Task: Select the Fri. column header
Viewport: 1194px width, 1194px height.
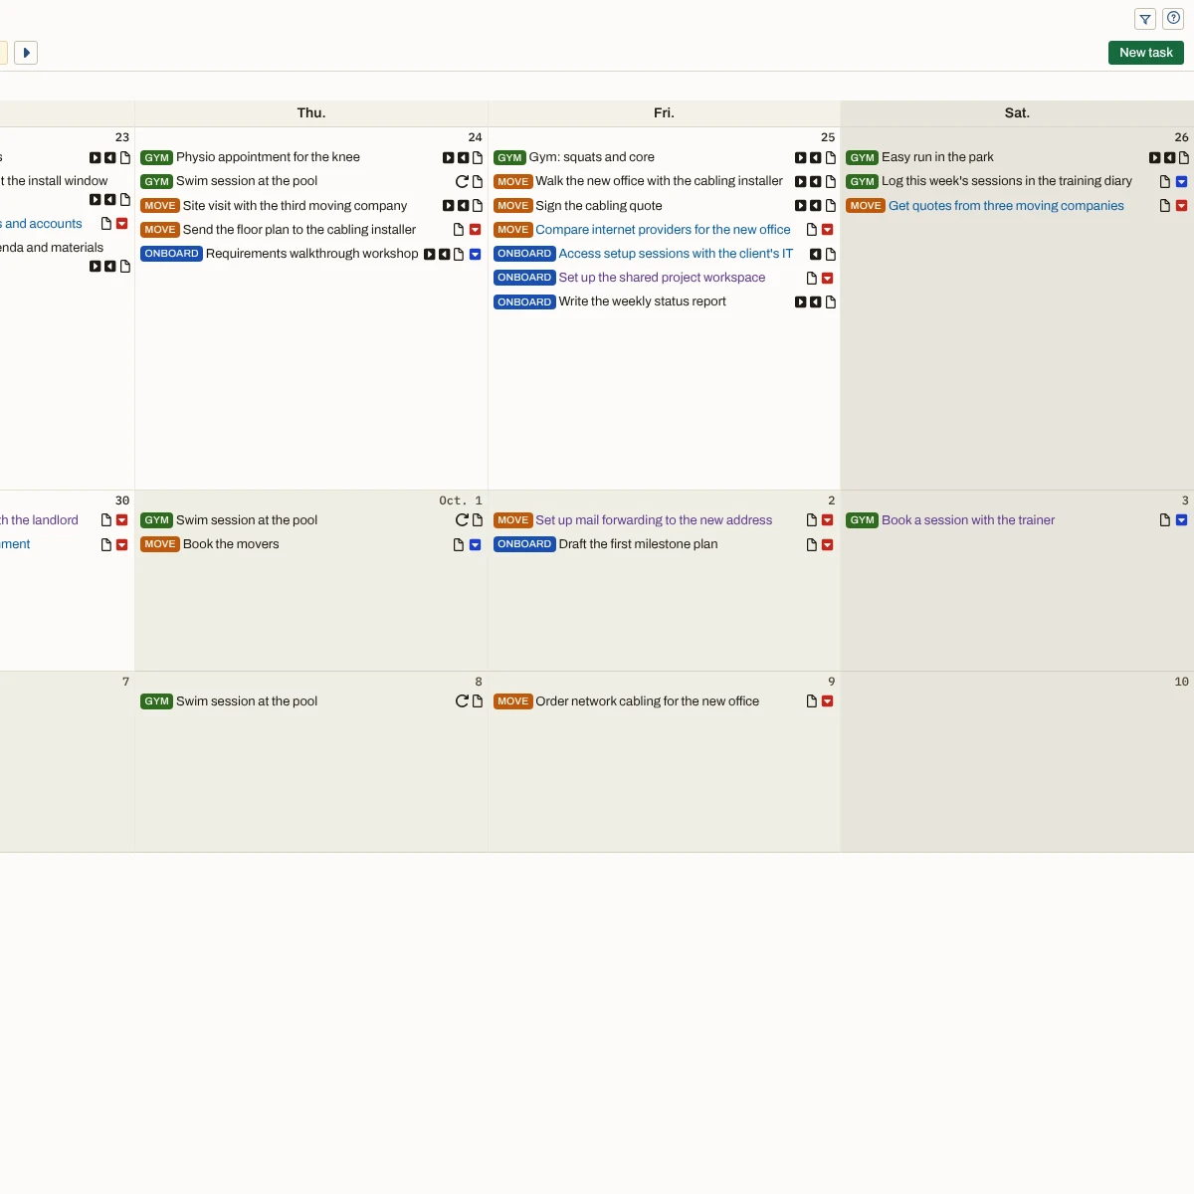Action: click(664, 113)
